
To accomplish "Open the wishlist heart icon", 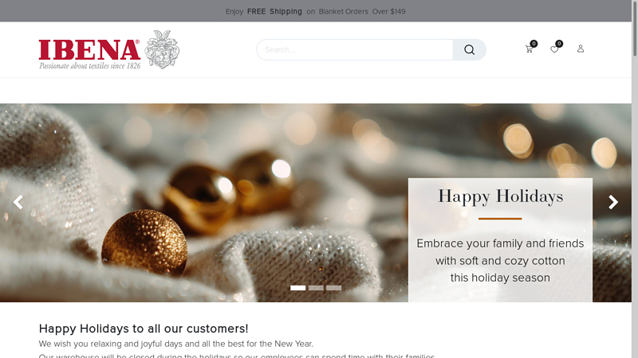I will click(554, 49).
